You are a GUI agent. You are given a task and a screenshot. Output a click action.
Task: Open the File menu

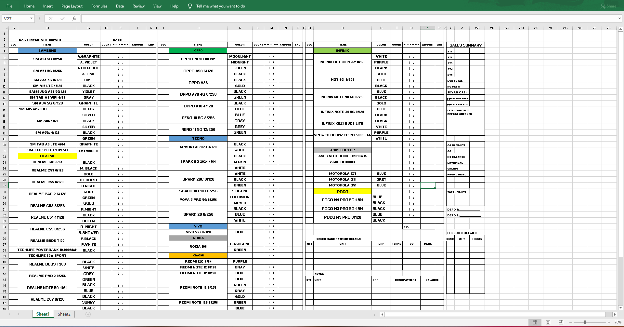click(9, 6)
